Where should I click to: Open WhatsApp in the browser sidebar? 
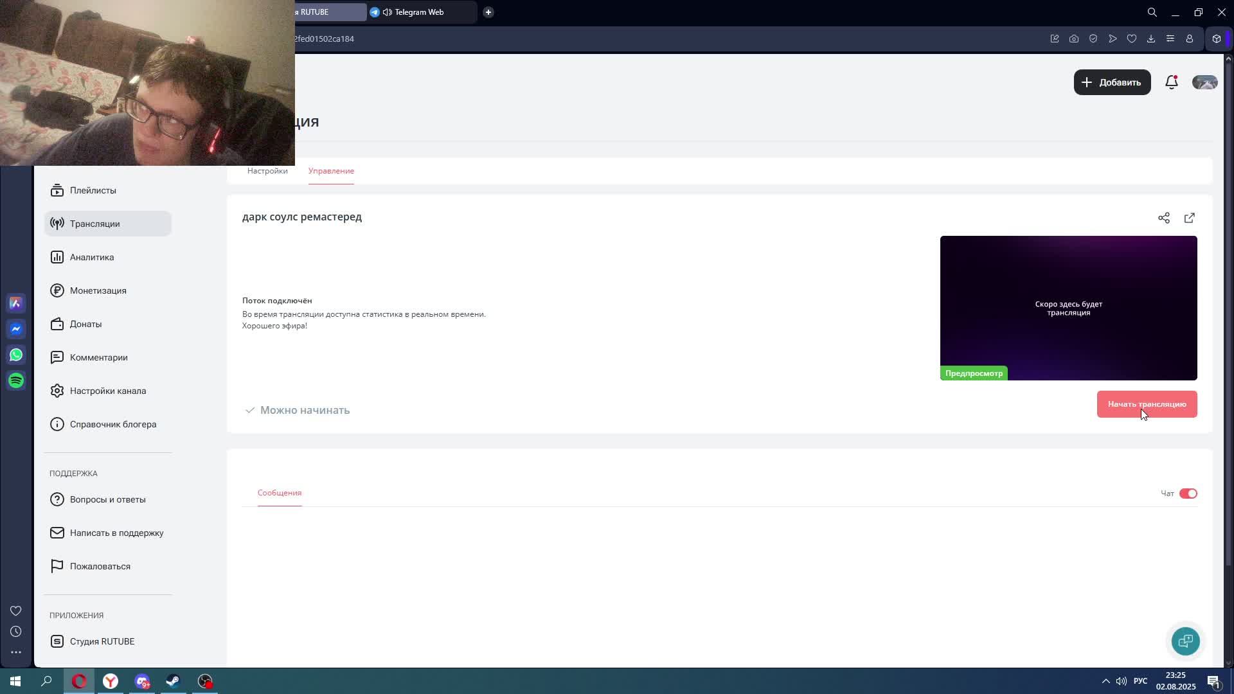click(x=16, y=355)
